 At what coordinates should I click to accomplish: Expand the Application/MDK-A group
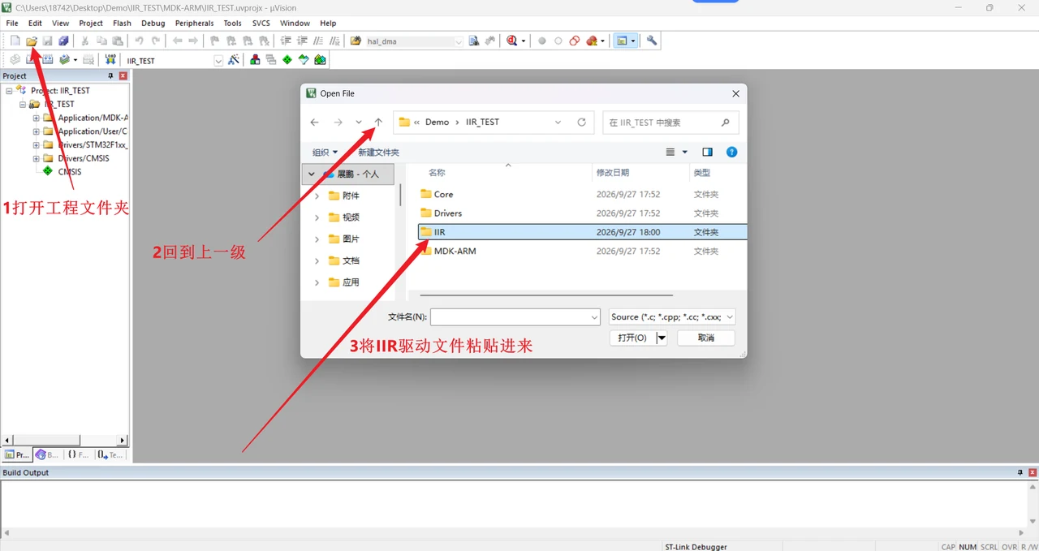pyautogui.click(x=36, y=118)
